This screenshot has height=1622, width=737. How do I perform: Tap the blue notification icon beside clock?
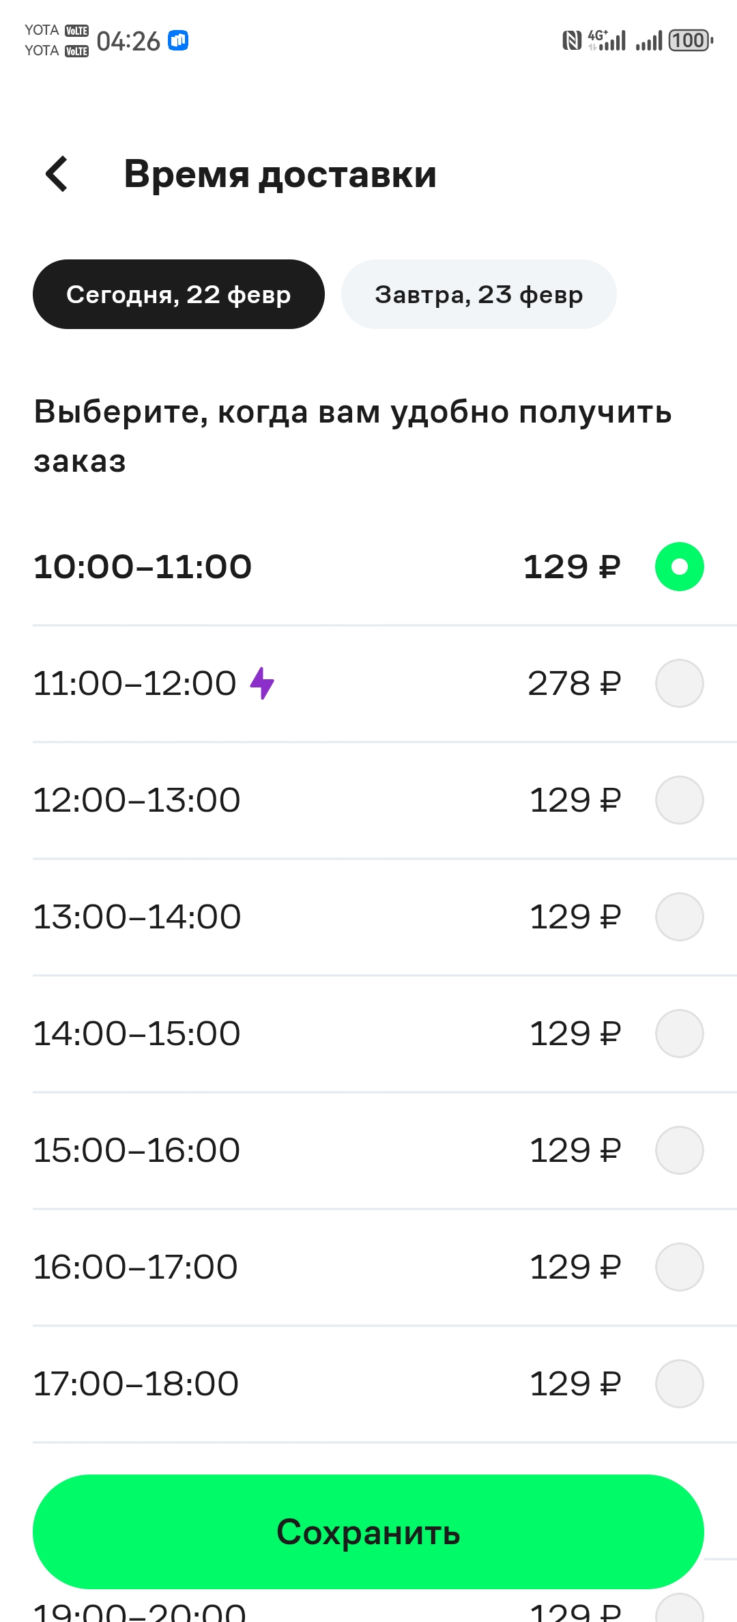click(178, 41)
